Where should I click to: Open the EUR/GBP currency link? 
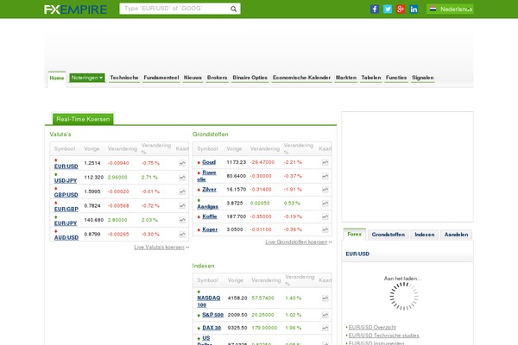tap(66, 209)
